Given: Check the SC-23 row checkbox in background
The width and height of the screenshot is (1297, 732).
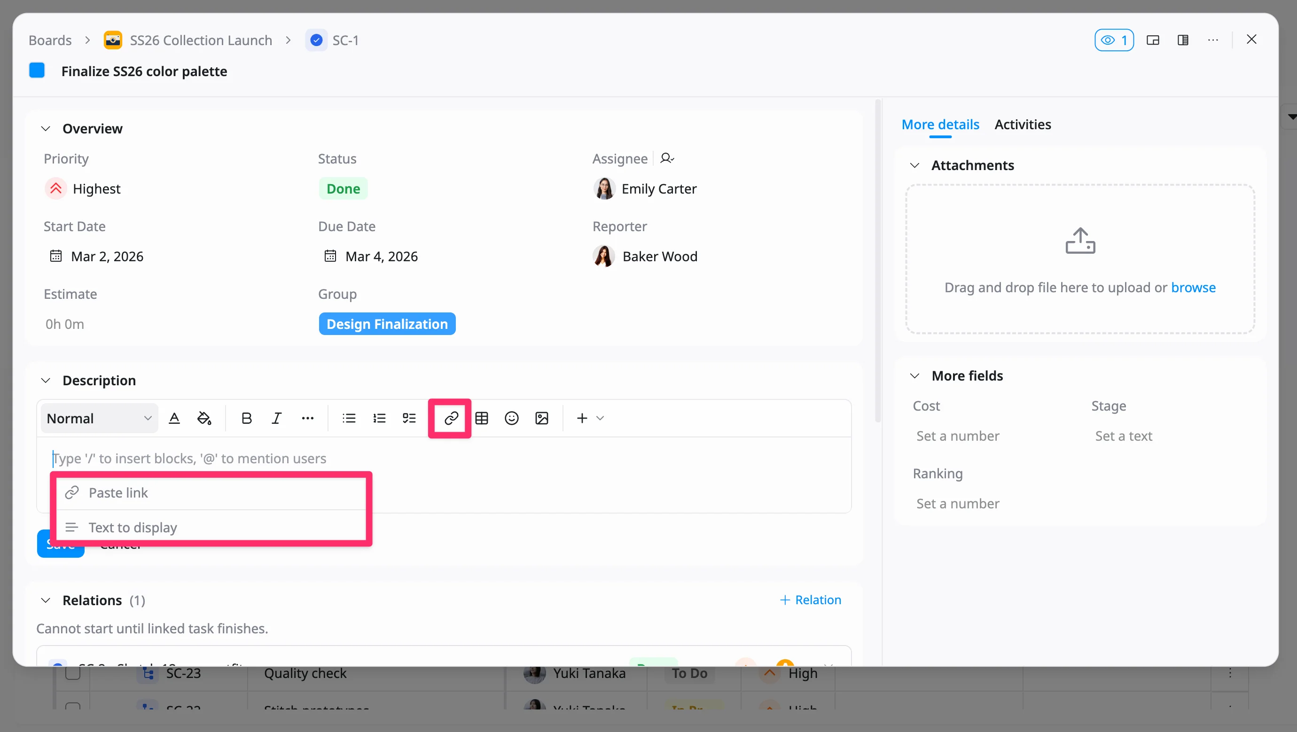Looking at the screenshot, I should (x=73, y=673).
